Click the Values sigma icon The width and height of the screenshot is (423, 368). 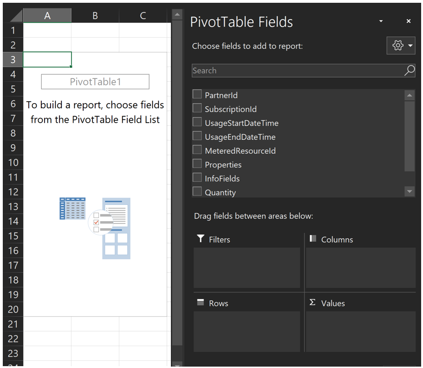pyautogui.click(x=312, y=302)
